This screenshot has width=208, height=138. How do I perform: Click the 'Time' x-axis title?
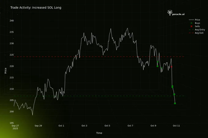[99, 133]
